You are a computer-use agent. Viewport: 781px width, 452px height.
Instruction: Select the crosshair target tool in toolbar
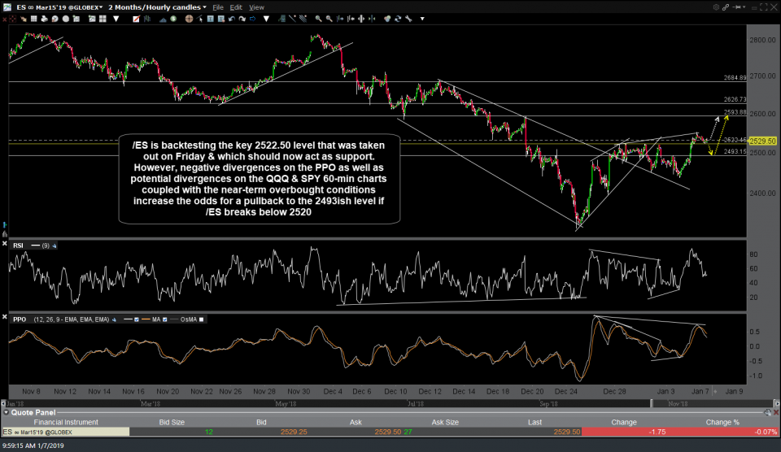pyautogui.click(x=13, y=19)
